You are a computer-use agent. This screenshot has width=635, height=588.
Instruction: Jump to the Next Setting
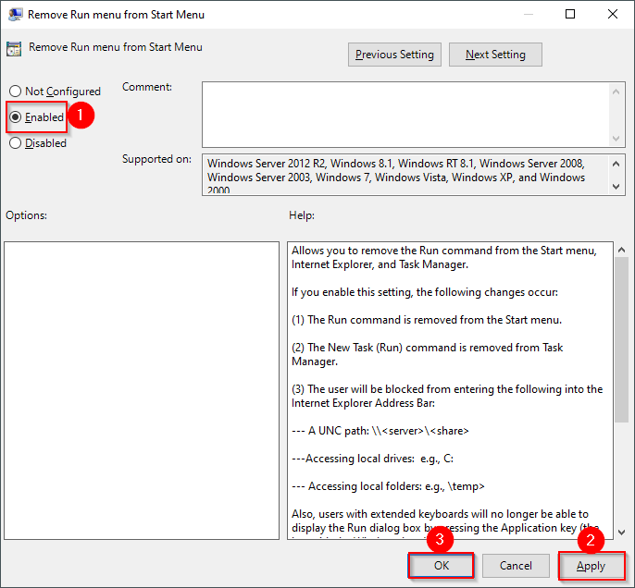coord(495,55)
